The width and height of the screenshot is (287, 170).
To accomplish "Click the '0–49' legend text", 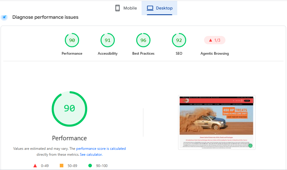I will 45,166.
